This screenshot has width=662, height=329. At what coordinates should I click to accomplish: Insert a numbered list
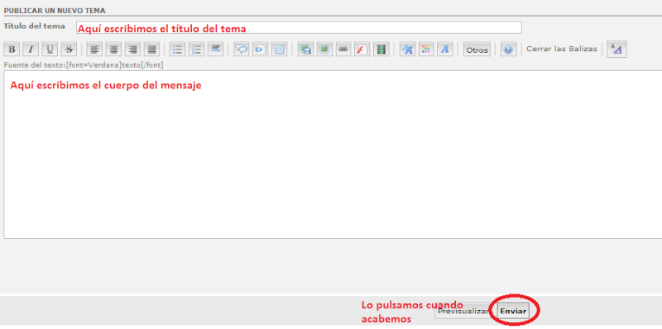(196, 50)
